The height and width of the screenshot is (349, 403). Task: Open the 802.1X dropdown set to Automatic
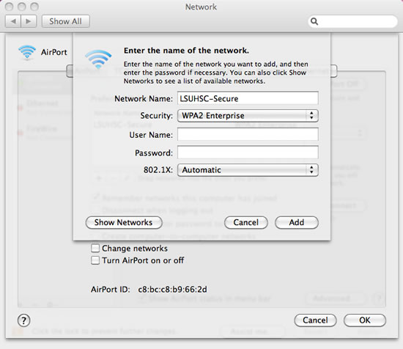click(248, 170)
